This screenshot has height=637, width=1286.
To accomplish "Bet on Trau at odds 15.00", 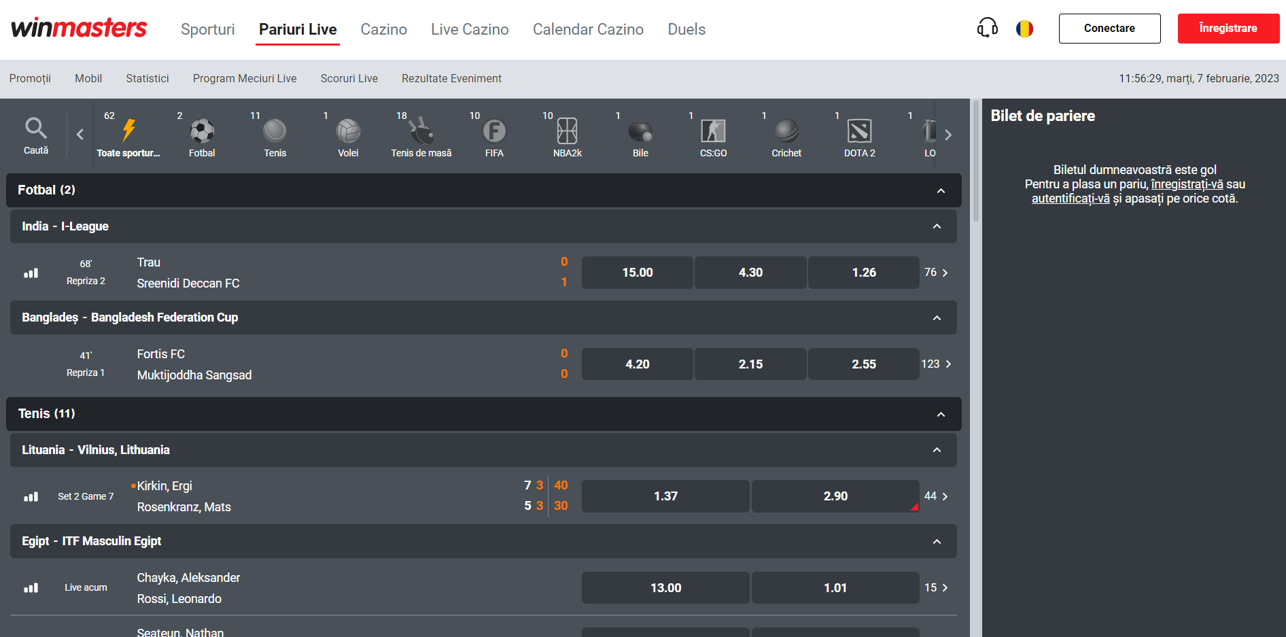I will tap(638, 273).
